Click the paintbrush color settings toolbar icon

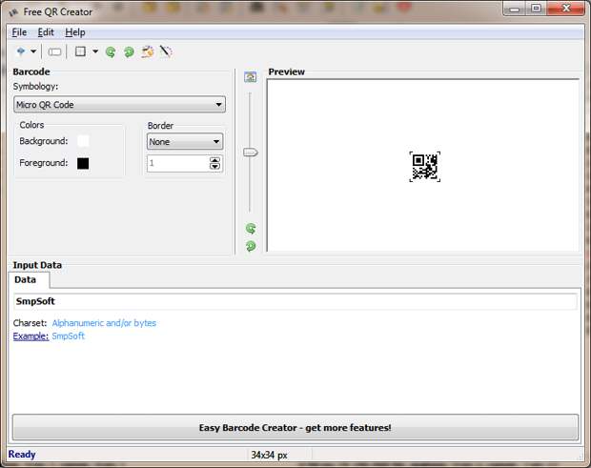tap(148, 51)
